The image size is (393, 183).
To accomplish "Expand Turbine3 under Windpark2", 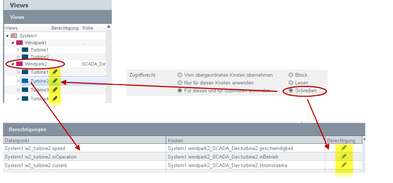I will (x=18, y=90).
